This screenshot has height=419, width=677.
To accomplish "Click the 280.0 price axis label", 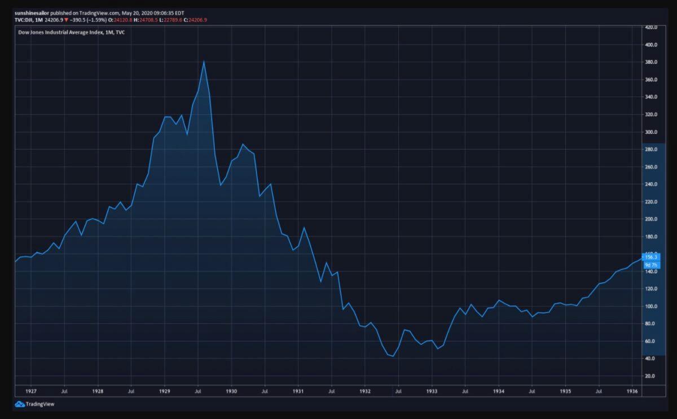I will click(651, 150).
